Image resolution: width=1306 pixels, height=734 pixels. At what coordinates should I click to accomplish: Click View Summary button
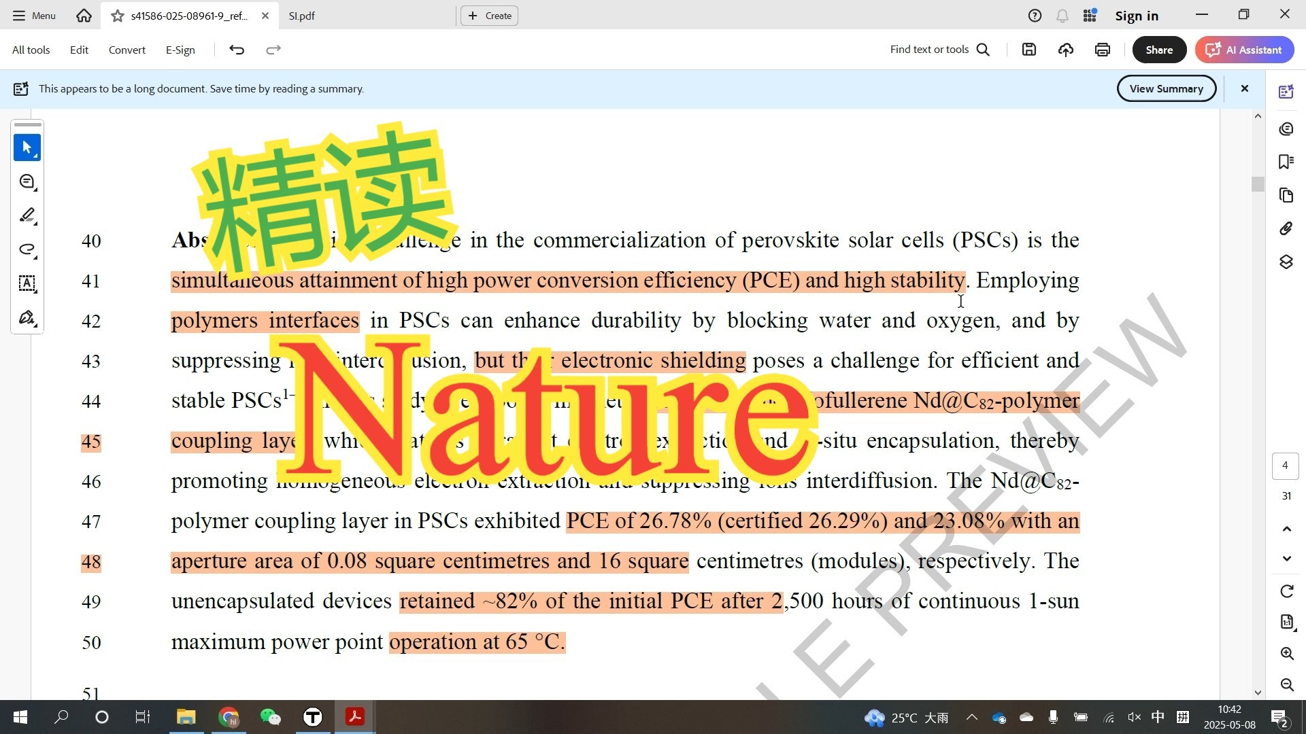(1166, 88)
